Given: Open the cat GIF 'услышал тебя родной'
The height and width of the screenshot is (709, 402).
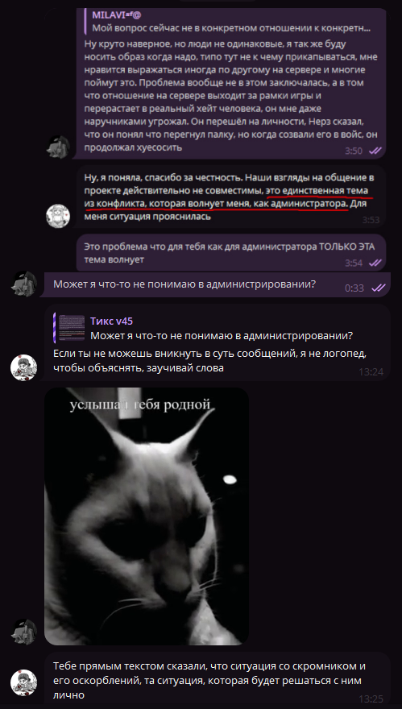Looking at the screenshot, I should click(147, 516).
